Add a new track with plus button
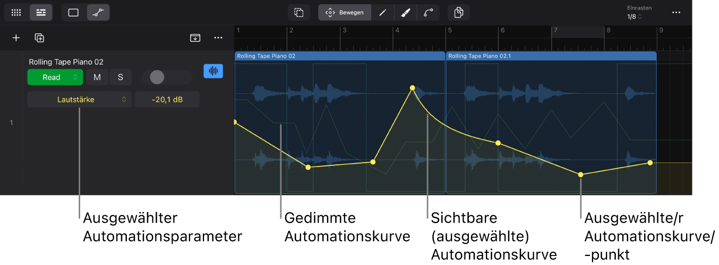Screen dimensions: 719x265 (x=16, y=38)
